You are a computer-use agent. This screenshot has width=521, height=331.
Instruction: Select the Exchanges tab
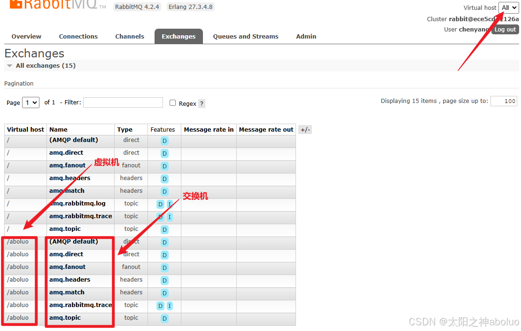pyautogui.click(x=179, y=37)
